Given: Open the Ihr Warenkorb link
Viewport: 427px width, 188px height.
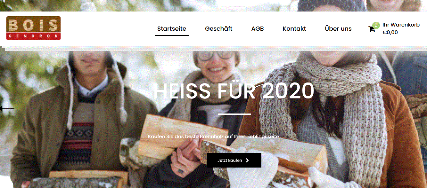Looking at the screenshot, I should coord(401,25).
